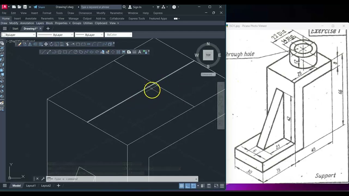The image size is (349, 196).
Task: Switch to the Start file tab
Action: tap(15, 29)
